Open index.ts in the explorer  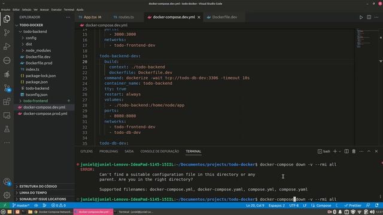click(x=32, y=69)
